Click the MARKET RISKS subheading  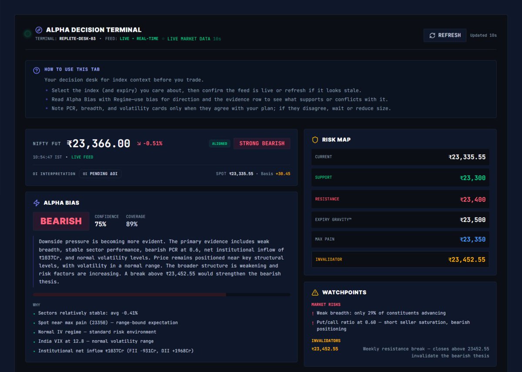[x=326, y=305]
